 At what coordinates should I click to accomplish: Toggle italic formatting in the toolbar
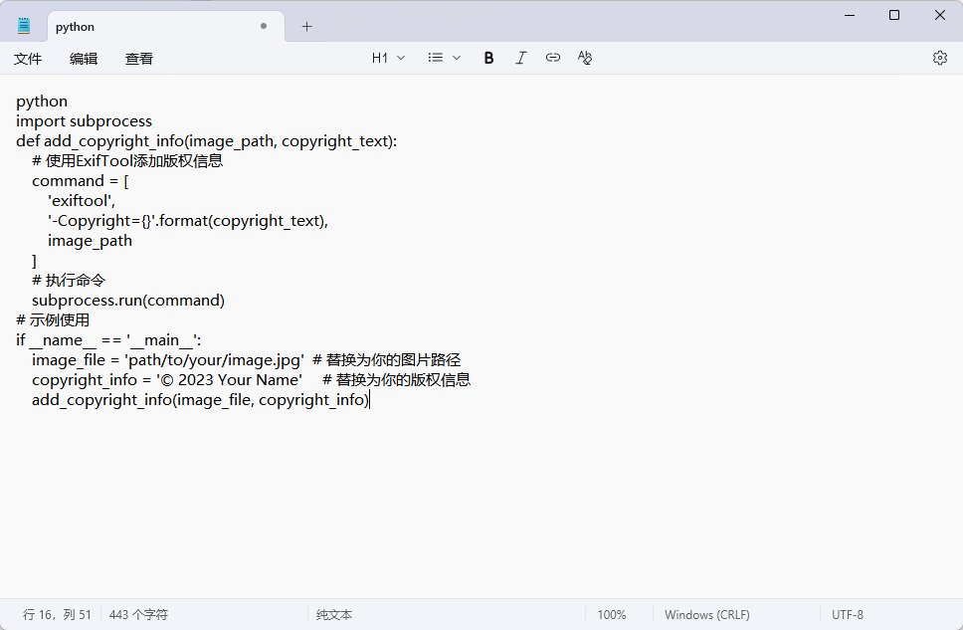pyautogui.click(x=520, y=58)
